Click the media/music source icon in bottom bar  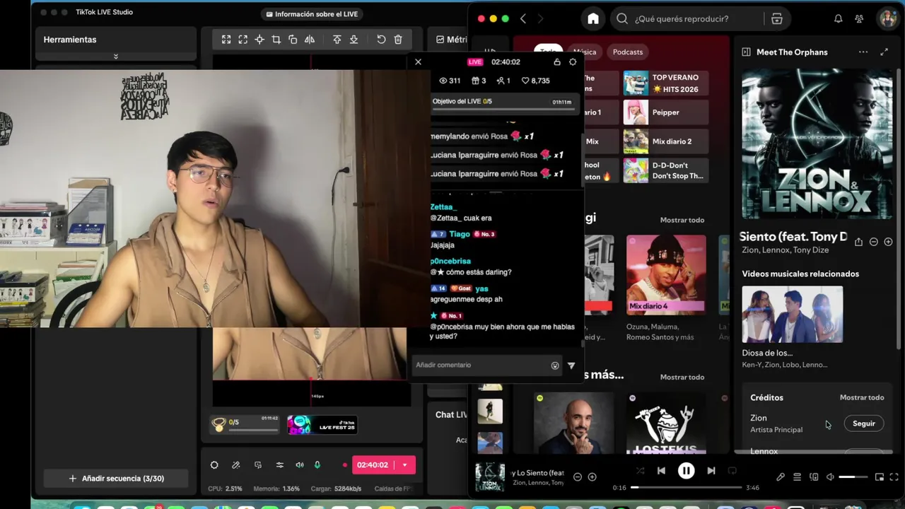pyautogui.click(x=258, y=464)
